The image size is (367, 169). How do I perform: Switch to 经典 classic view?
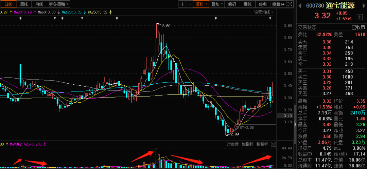tap(263, 4)
